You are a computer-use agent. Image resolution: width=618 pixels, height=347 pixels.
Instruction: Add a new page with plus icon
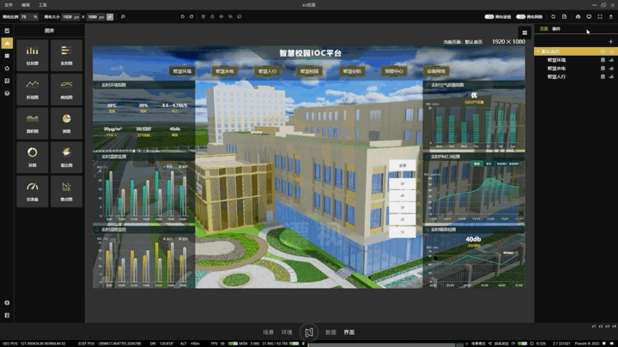coord(610,42)
